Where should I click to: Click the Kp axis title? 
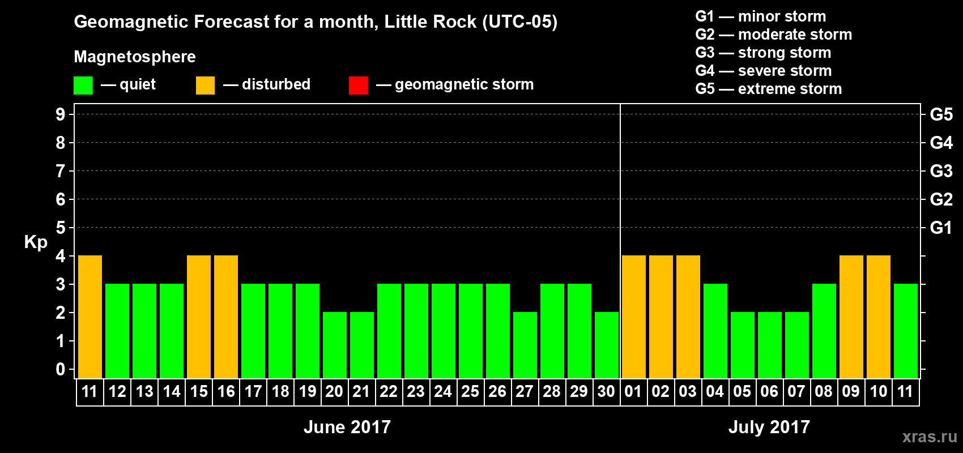tap(36, 243)
